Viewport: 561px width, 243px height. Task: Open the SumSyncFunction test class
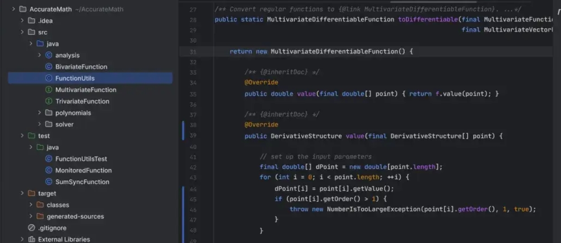tap(82, 182)
